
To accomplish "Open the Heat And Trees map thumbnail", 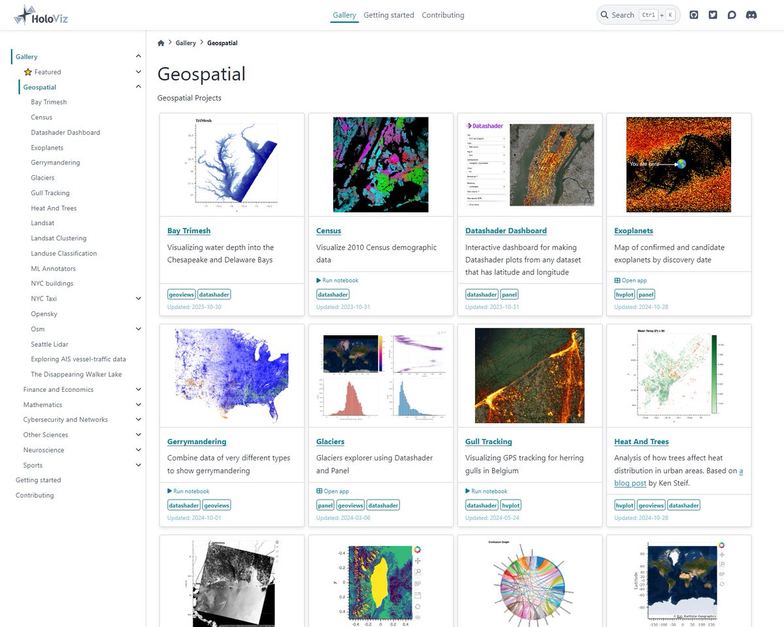I will 679,376.
